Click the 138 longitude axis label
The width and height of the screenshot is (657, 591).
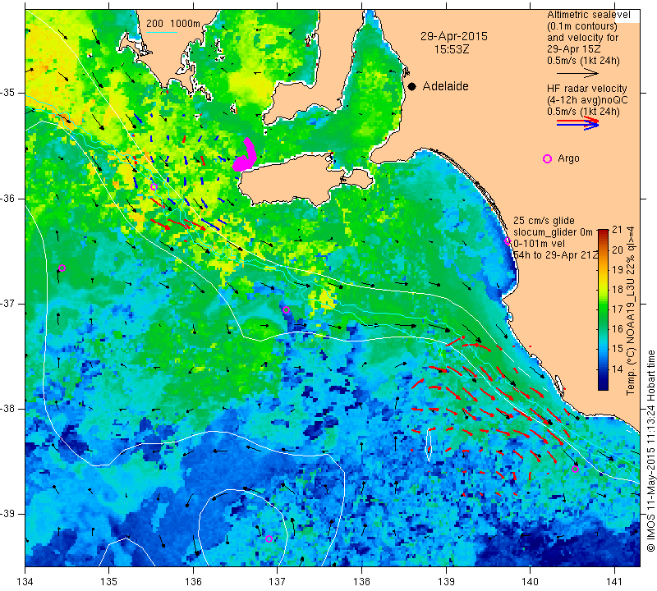click(361, 582)
